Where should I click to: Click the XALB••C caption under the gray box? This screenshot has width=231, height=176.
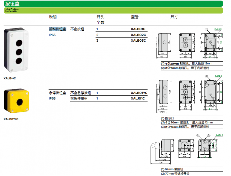(x=10, y=78)
